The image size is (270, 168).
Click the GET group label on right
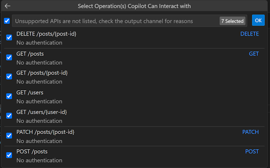click(x=254, y=54)
